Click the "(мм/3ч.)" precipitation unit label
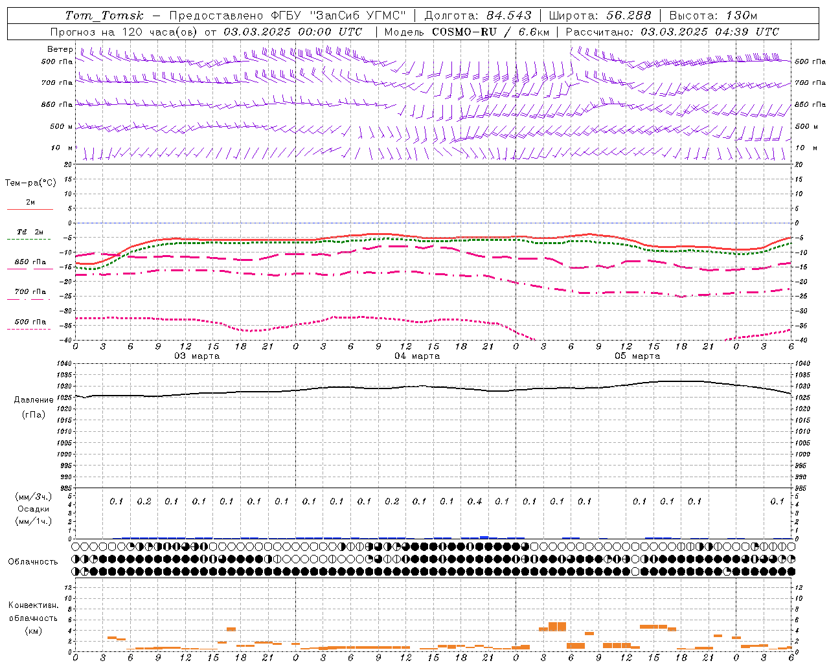The image size is (829, 663). 34,497
